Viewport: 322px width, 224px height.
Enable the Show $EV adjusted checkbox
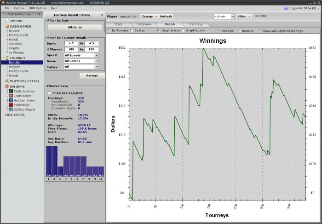click(x=50, y=92)
